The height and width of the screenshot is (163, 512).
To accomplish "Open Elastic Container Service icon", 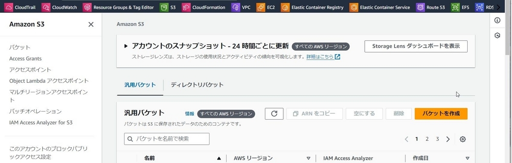I will pyautogui.click(x=353, y=7).
